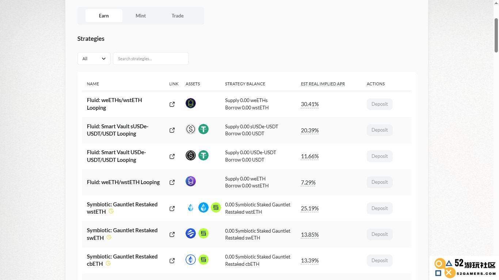499x280 pixels.
Task: Deposit into Fluid weETHs/wstETH Looping
Action: coord(380,104)
